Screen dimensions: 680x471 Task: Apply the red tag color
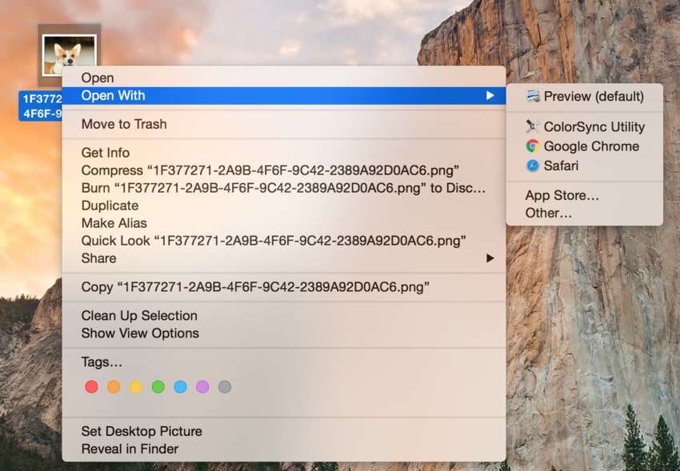pyautogui.click(x=91, y=387)
